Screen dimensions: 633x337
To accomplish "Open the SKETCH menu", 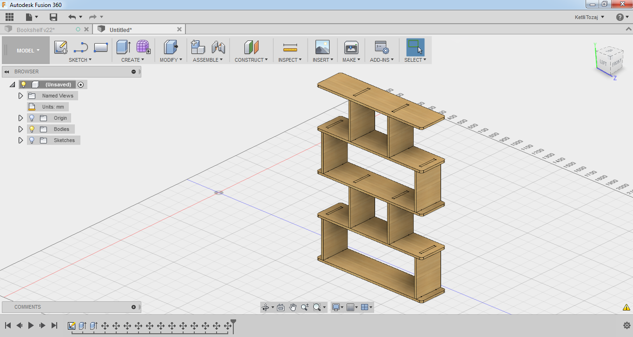I will pyautogui.click(x=80, y=60).
